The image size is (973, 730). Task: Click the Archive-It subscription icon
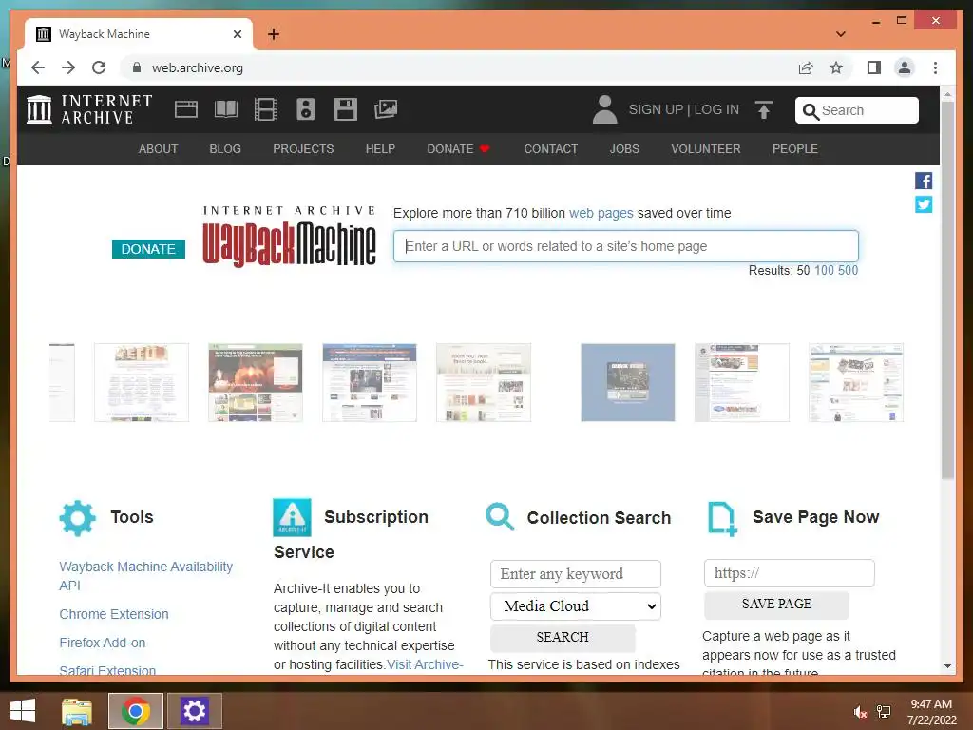[x=292, y=517]
